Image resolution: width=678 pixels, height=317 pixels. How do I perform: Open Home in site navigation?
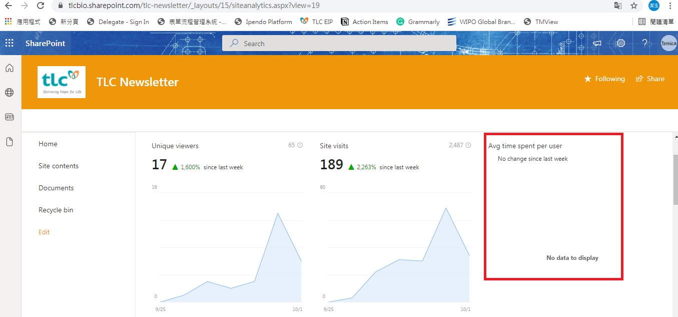[x=48, y=144]
